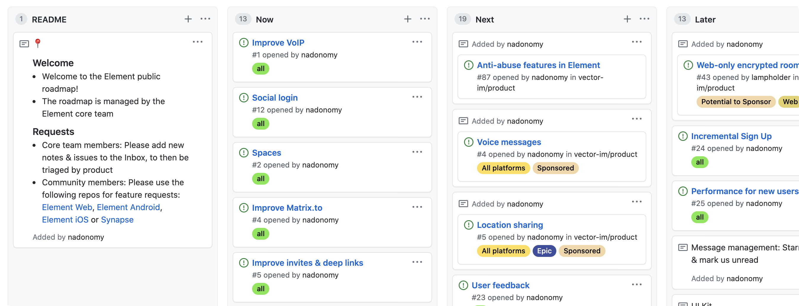Select the 'Potential to Sponsor' label

(736, 102)
